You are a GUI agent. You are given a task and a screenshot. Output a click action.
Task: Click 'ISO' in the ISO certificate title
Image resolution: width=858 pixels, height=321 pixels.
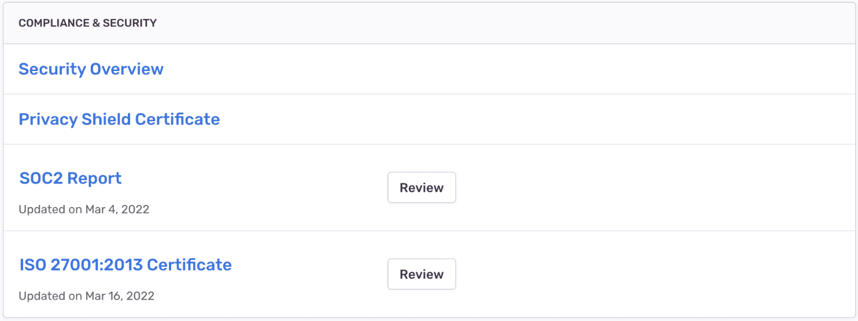coord(32,265)
